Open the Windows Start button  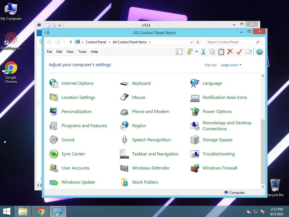coord(7,211)
